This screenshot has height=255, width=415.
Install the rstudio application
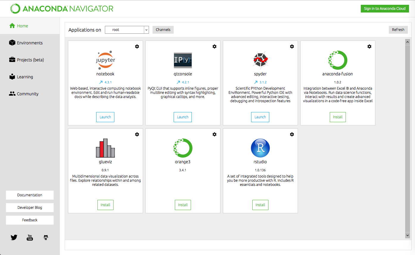[x=260, y=205]
